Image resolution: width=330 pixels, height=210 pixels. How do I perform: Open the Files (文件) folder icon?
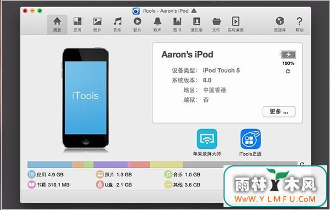tap(216, 24)
